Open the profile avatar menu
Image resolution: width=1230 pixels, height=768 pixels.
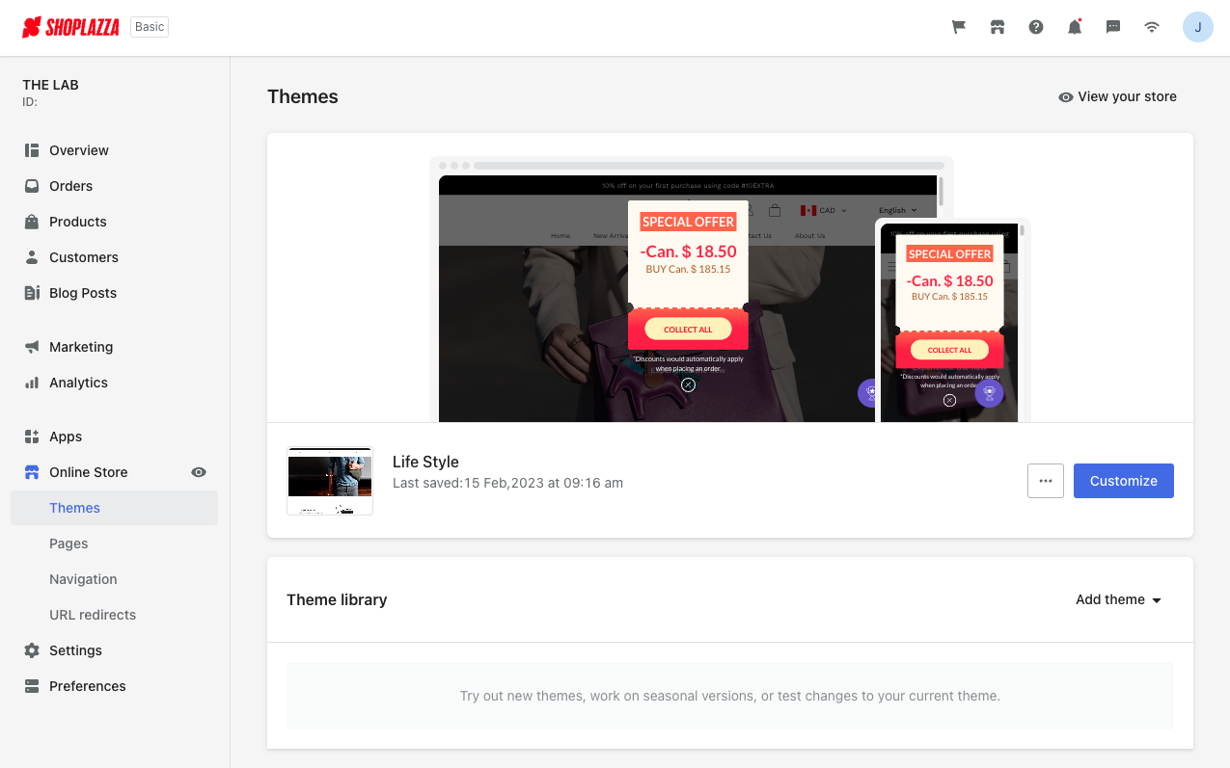pos(1198,27)
